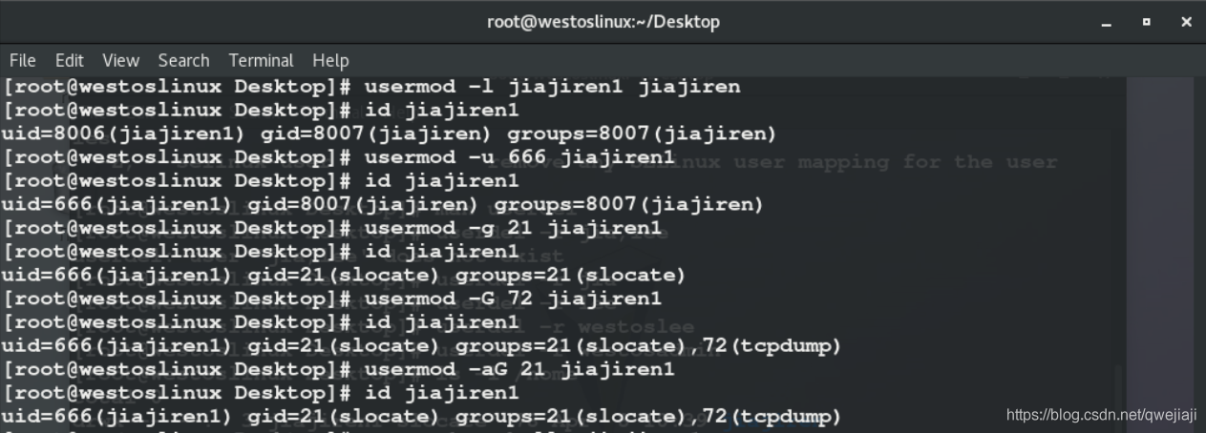The image size is (1206, 433).
Task: Click the last output line ending 72(tcpdump)
Action: (421, 417)
